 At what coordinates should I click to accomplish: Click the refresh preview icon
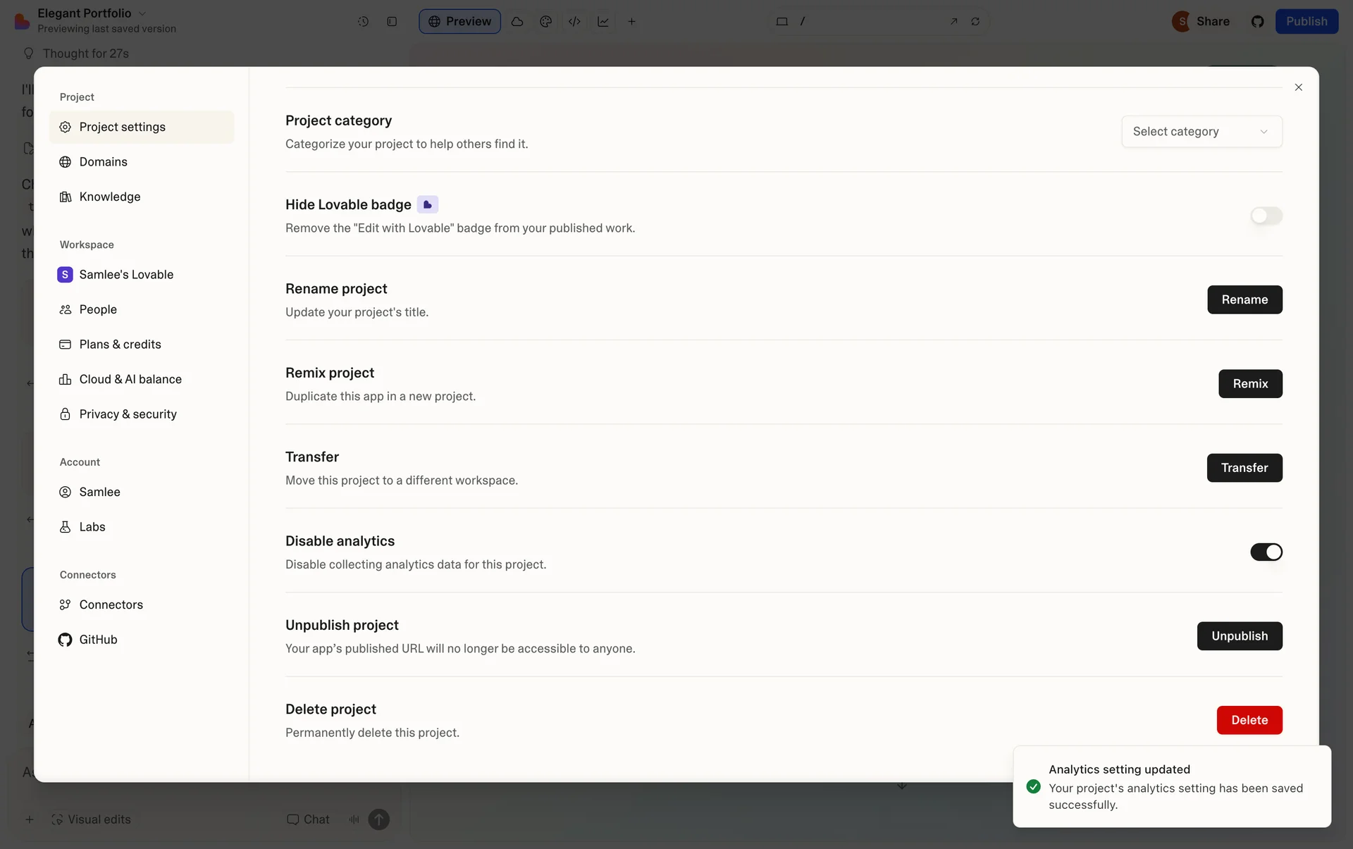975,21
